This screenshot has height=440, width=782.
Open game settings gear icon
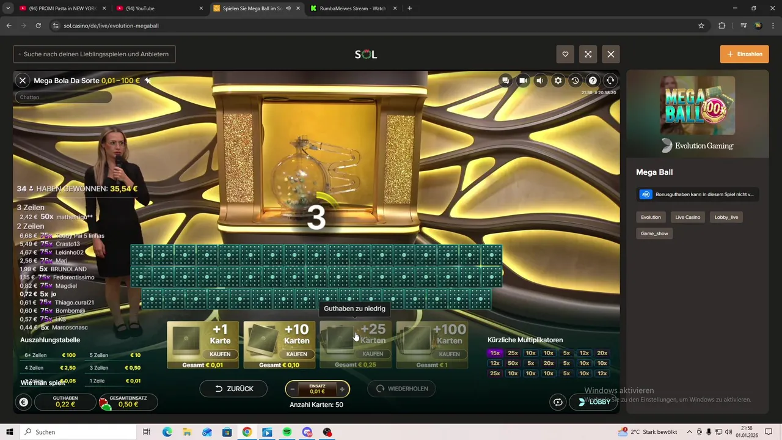(558, 81)
